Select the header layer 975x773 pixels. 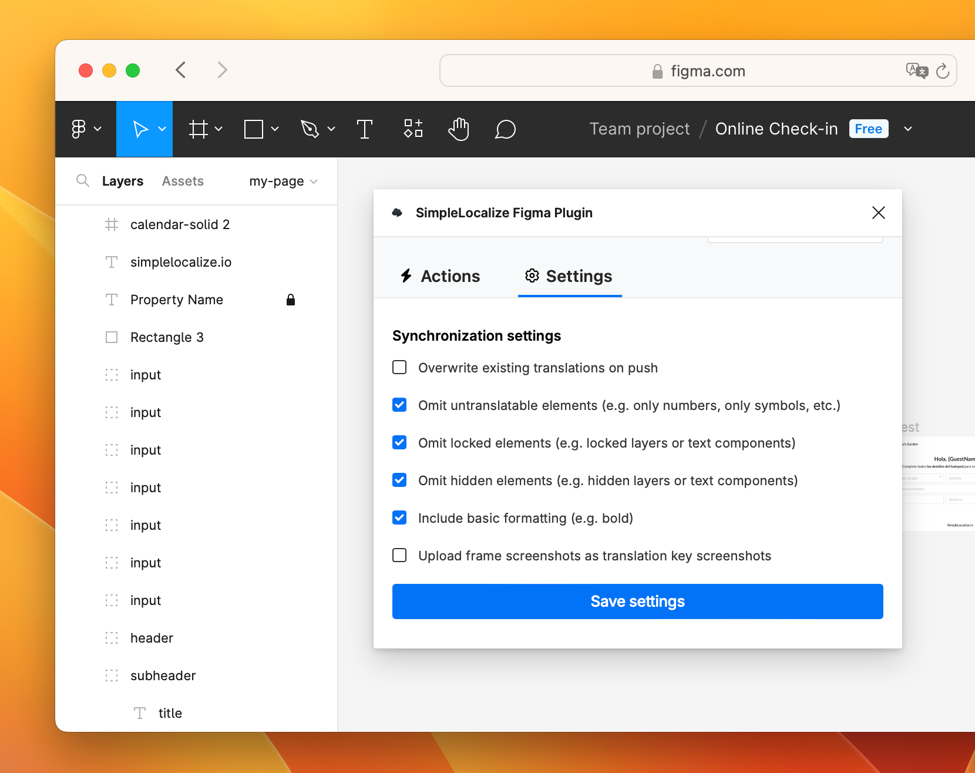click(196, 638)
